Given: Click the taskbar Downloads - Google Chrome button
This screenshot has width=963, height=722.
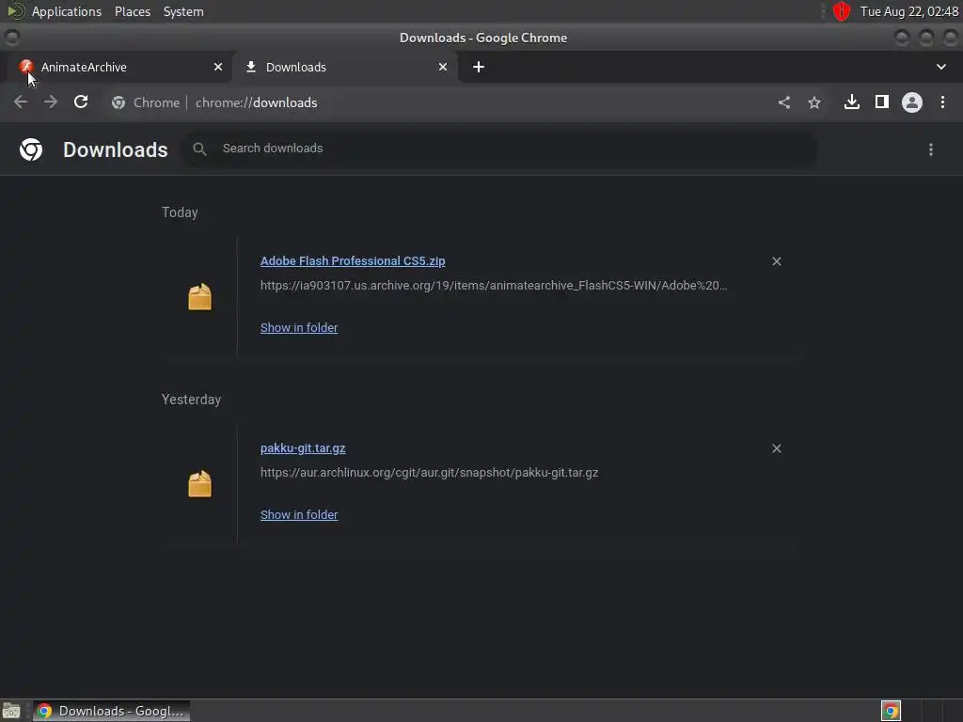Looking at the screenshot, I should 111,711.
